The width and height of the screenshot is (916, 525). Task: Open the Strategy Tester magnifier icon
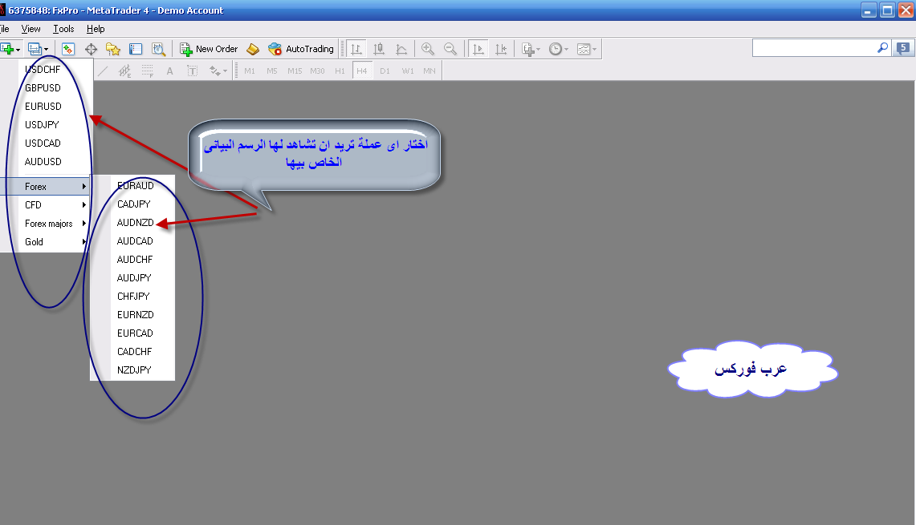coord(158,49)
